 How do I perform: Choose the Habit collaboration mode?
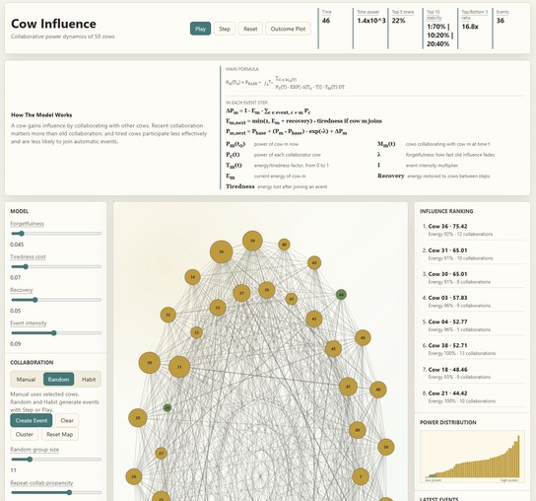[89, 379]
